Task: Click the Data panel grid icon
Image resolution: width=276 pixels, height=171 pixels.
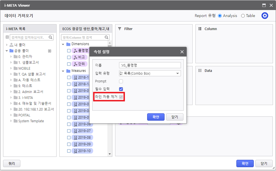Action: pos(200,70)
